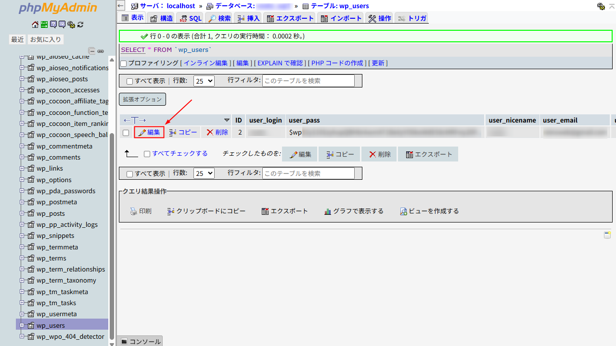Tick the lower すべて表示 checkbox
Viewport: 616px width, 346px height.
click(129, 174)
